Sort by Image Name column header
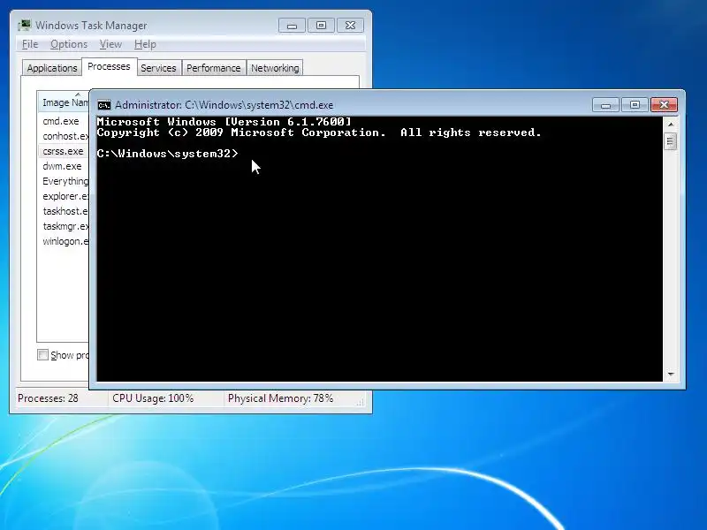This screenshot has height=530, width=707. pos(64,102)
